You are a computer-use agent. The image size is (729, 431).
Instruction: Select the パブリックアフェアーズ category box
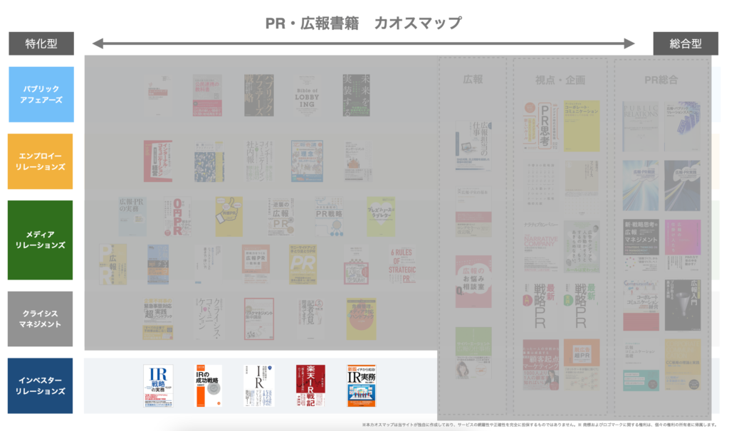[x=41, y=95]
